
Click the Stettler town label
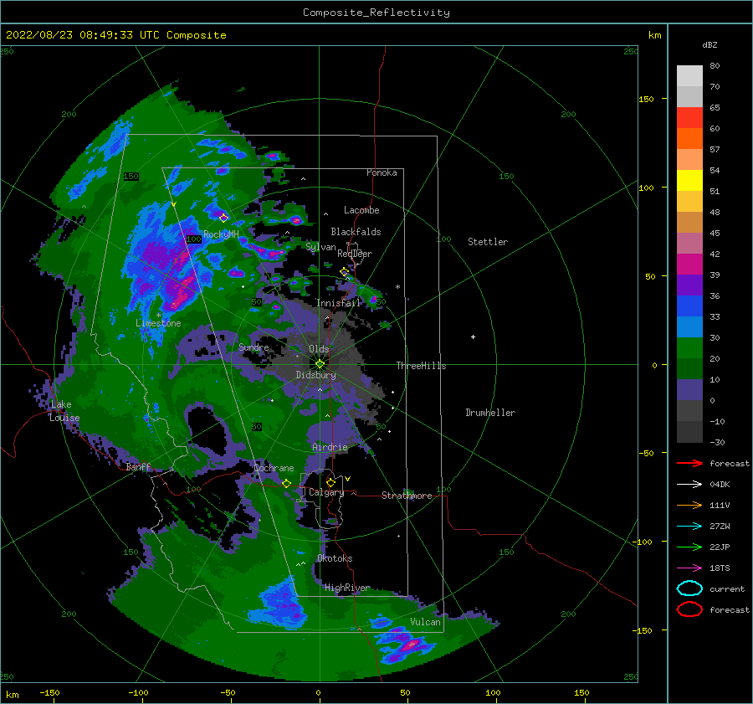(488, 242)
